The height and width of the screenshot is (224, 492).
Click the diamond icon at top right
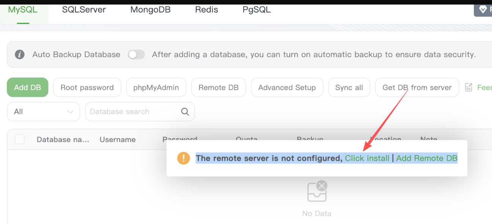(483, 9)
